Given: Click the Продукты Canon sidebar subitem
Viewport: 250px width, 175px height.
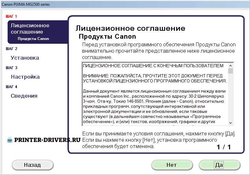Looking at the screenshot, I should pyautogui.click(x=33, y=39).
